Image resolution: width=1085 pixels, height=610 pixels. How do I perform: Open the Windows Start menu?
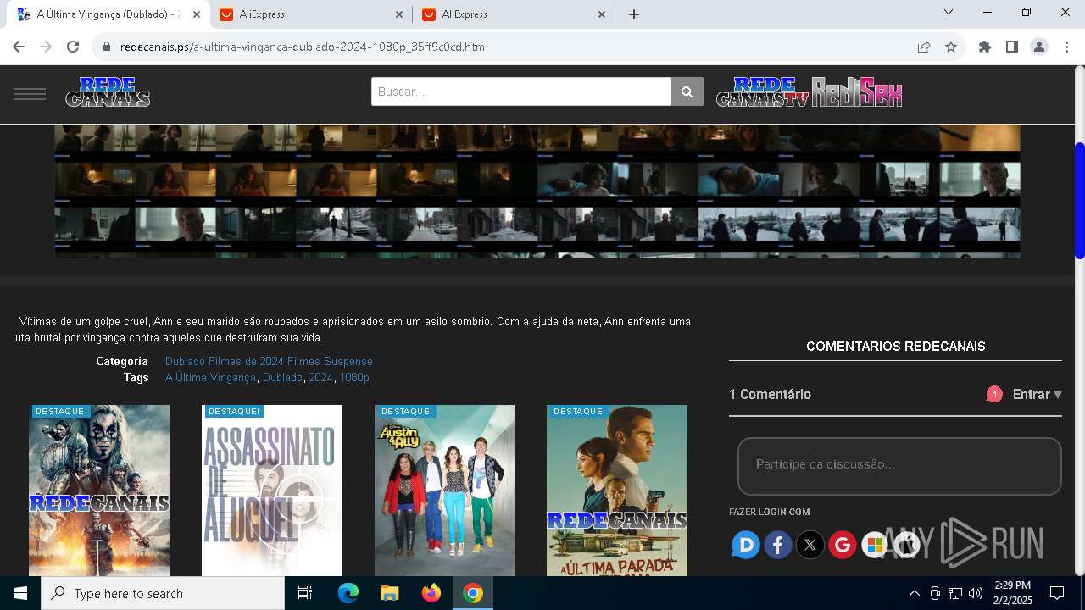click(x=20, y=593)
